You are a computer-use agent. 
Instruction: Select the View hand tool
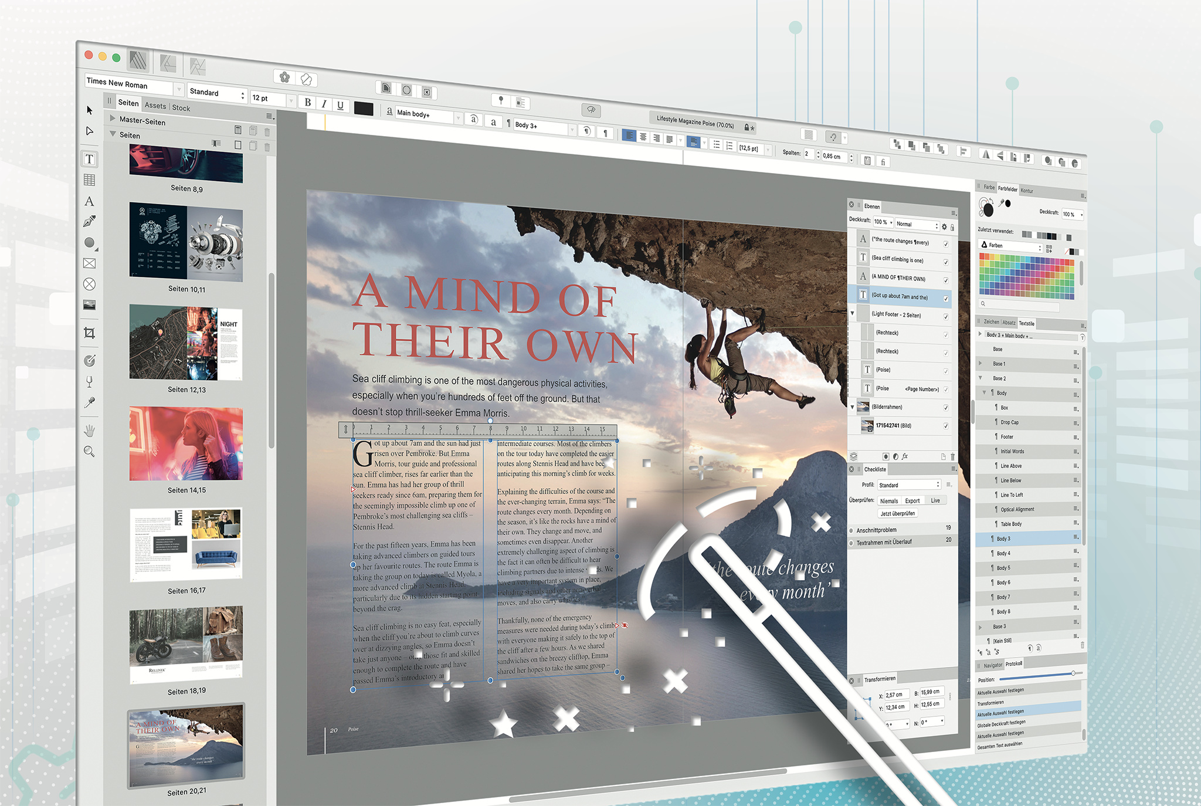pos(89,431)
